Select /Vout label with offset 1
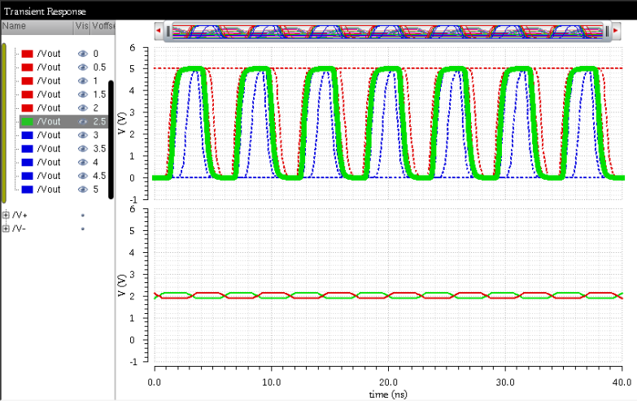The width and height of the screenshot is (637, 401). tap(48, 81)
